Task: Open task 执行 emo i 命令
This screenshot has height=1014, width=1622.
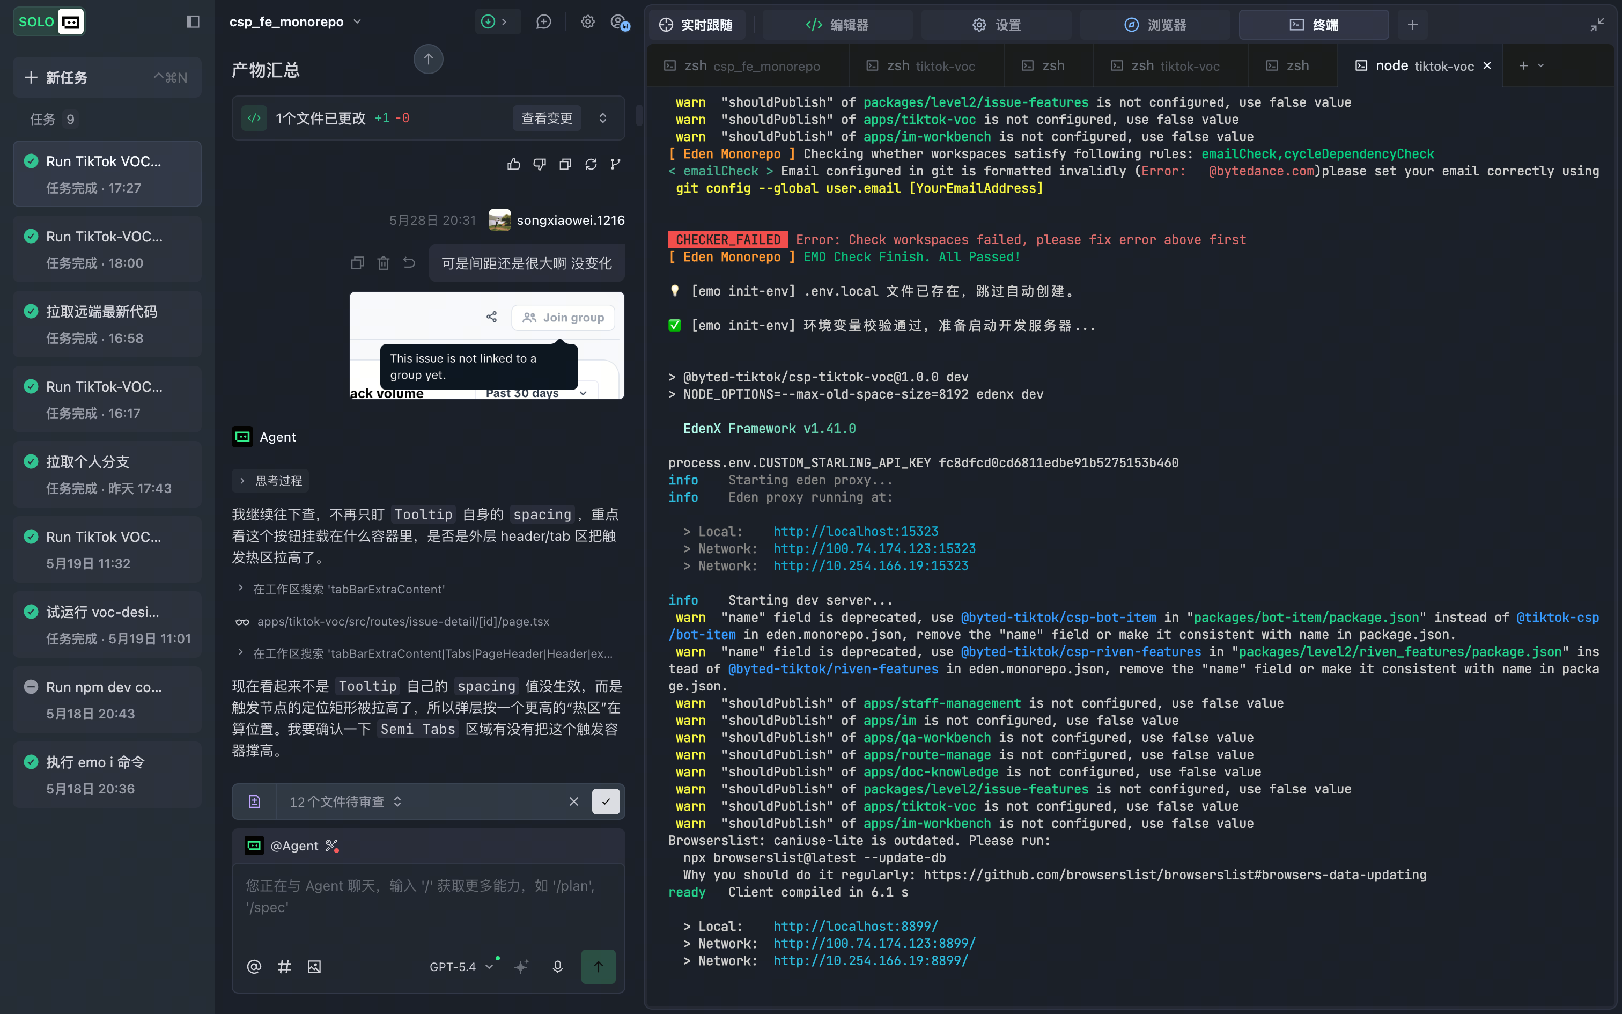Action: click(x=107, y=775)
